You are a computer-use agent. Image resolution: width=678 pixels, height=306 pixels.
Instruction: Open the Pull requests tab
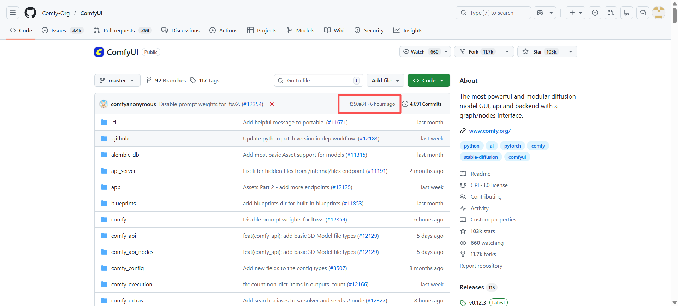[x=122, y=31]
